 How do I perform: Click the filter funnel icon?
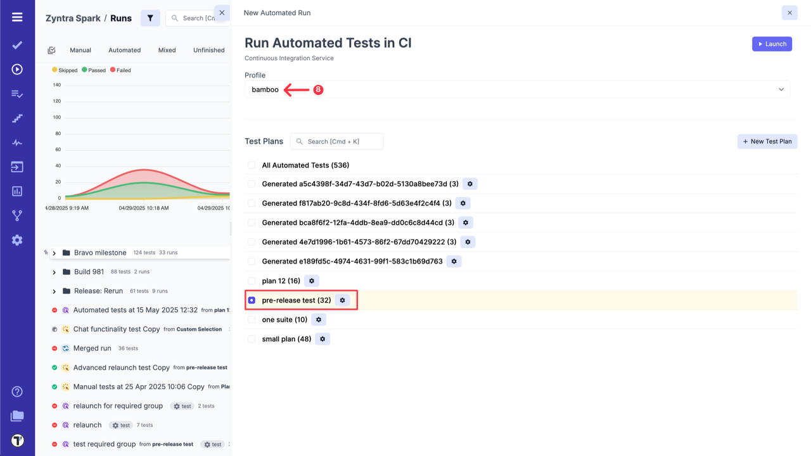coord(150,18)
